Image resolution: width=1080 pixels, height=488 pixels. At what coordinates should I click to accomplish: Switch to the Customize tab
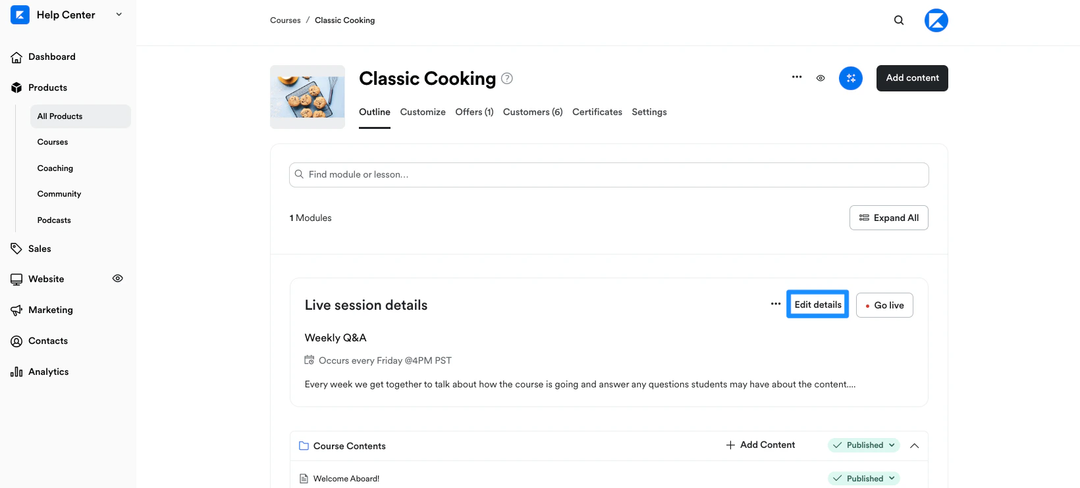pyautogui.click(x=423, y=112)
